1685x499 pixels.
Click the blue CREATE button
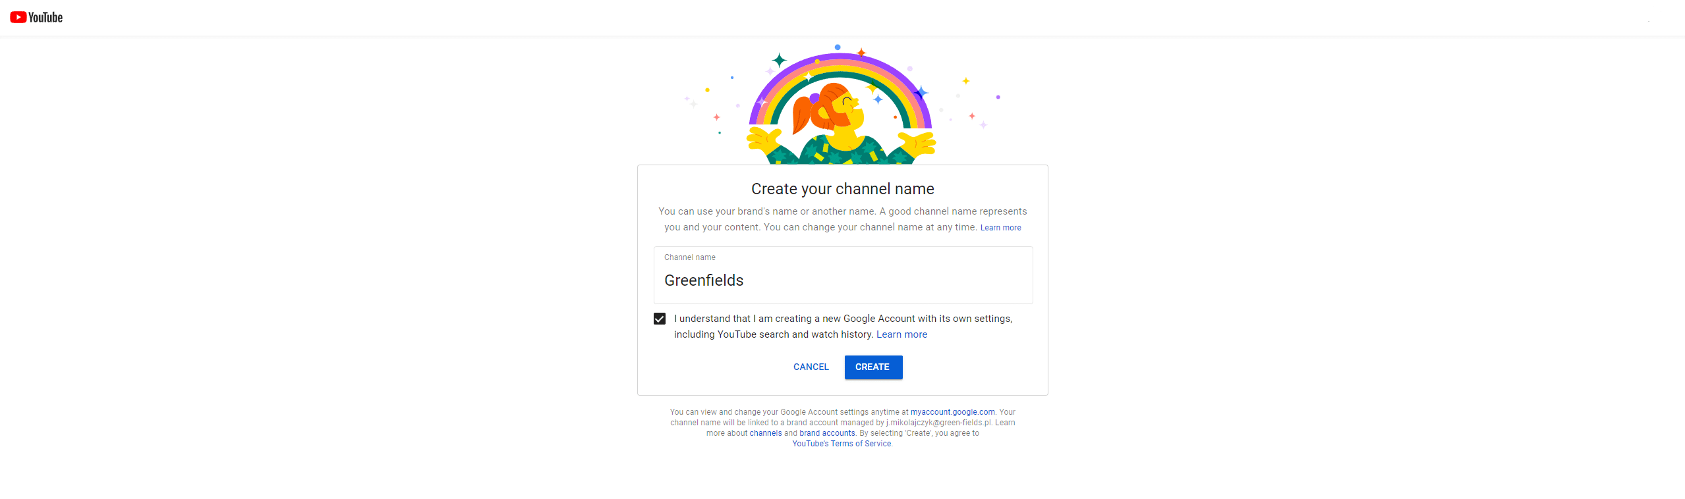pyautogui.click(x=873, y=367)
